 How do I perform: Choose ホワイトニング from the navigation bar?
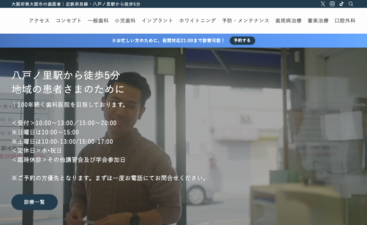pos(197,21)
